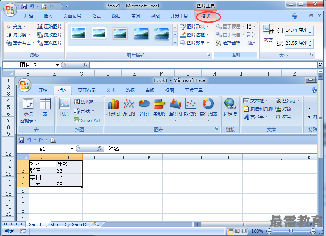Click Column chart (柱形图) icon
Viewport: 326px width, 236px height.
(x=113, y=110)
